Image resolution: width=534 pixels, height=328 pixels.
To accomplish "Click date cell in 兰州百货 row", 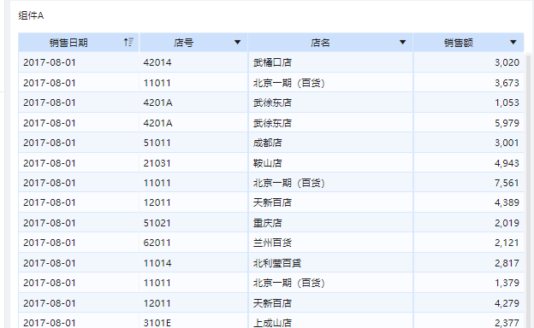I will tap(79, 243).
